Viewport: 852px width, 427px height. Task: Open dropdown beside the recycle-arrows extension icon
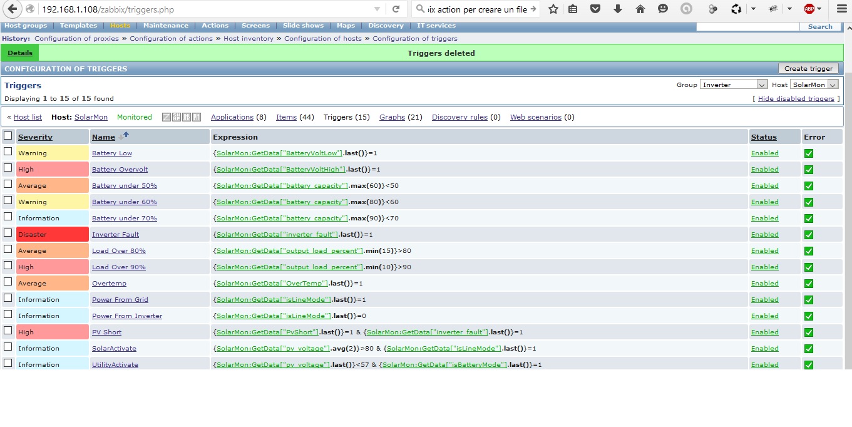coord(753,9)
